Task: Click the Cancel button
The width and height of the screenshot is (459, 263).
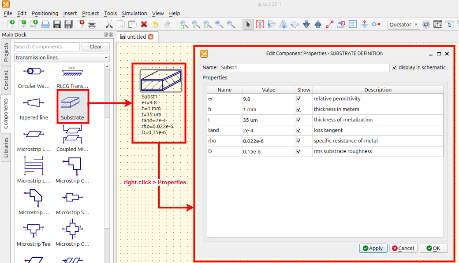Action: [403, 248]
